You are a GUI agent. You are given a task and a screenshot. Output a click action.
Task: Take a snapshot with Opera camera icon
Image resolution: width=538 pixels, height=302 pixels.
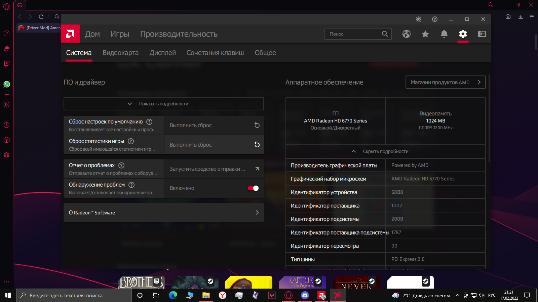pos(508,17)
